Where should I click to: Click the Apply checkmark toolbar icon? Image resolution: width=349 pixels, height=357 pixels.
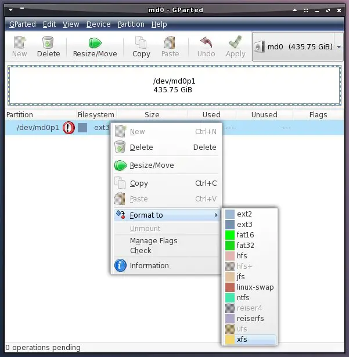(x=235, y=42)
